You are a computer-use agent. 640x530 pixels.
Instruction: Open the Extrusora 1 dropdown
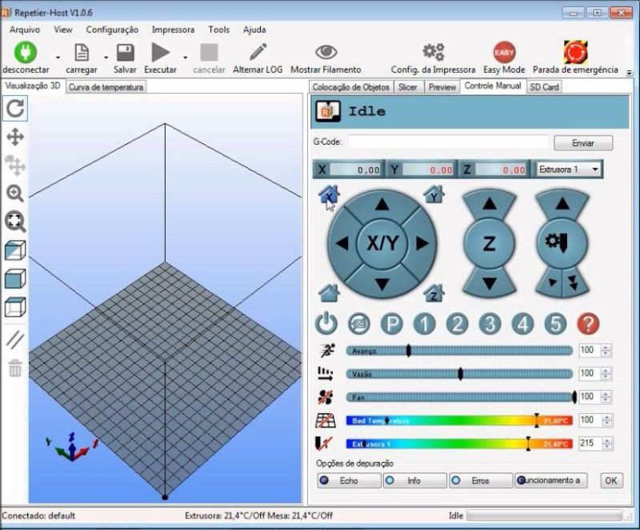(x=569, y=169)
